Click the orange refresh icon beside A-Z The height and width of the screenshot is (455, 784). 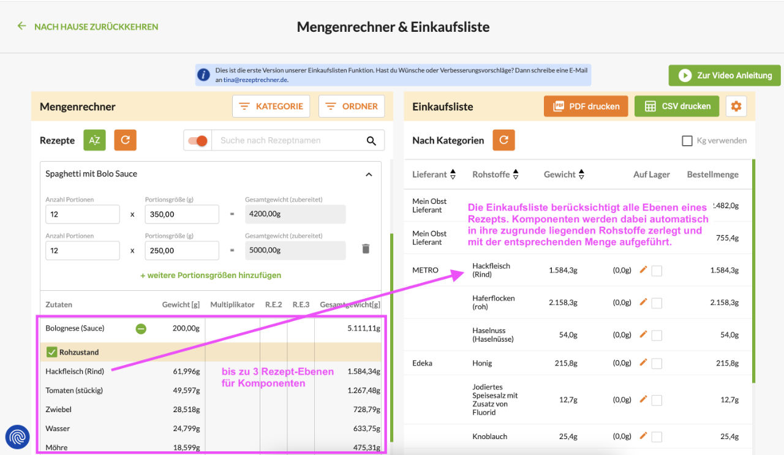click(x=125, y=140)
